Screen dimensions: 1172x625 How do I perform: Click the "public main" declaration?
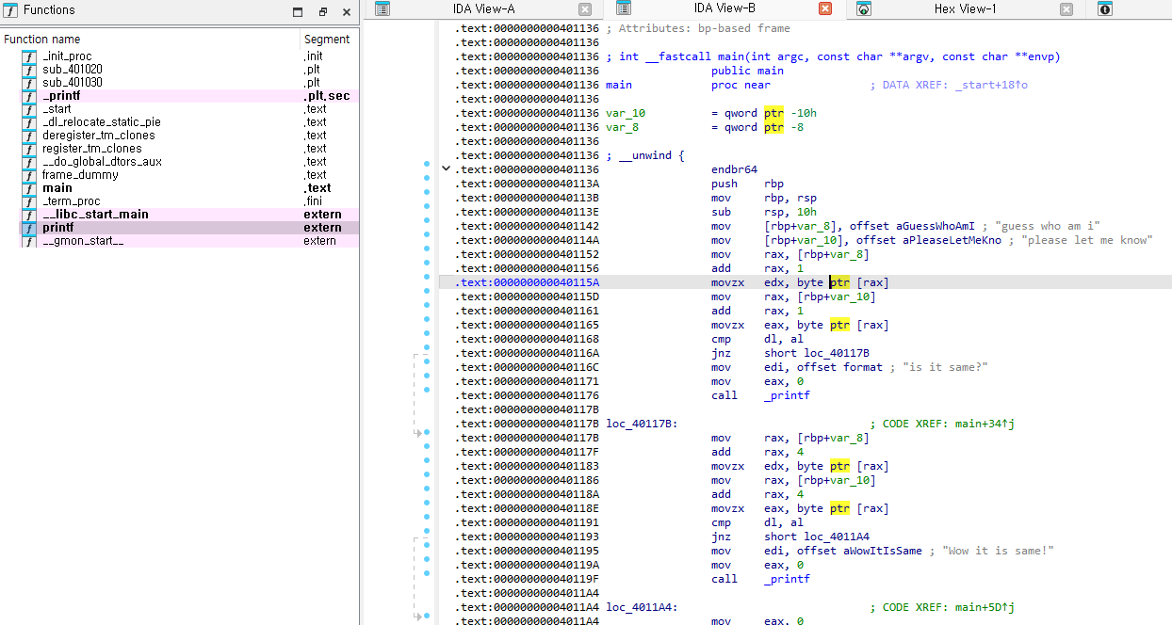[x=747, y=71]
